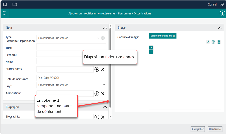227x134 pixels.
Task: Click the required warning icon on Type field
Action: tap(103, 38)
